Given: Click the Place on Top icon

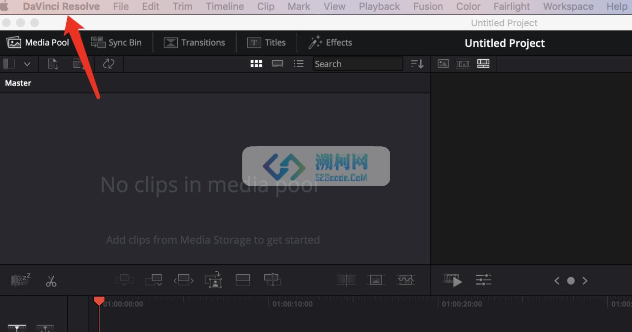Looking at the screenshot, I should point(243,280).
